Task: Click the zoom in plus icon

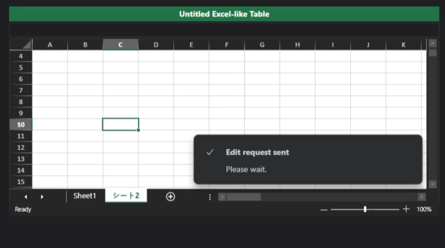Action: (406, 209)
